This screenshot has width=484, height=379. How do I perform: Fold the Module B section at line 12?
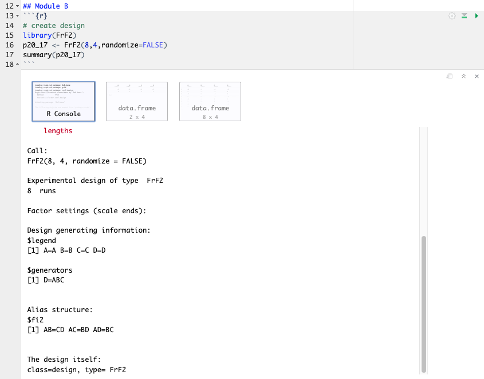point(17,6)
